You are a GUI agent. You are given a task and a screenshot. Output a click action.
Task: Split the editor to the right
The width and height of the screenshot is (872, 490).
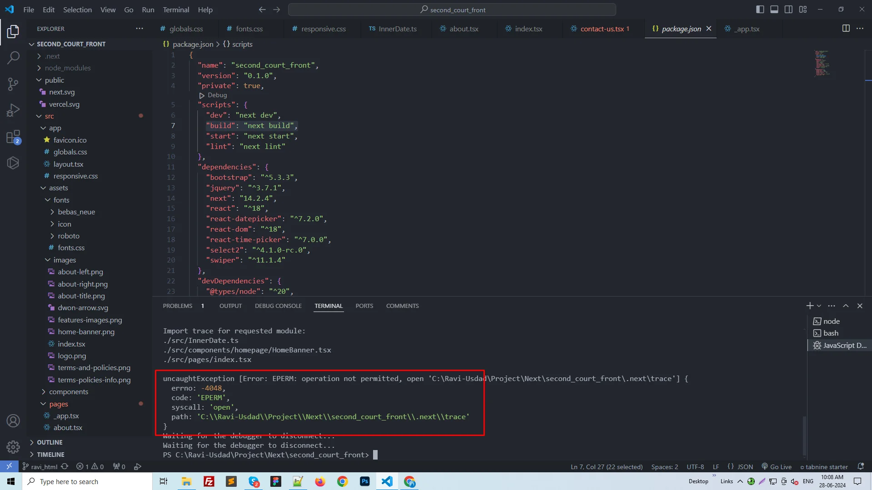[846, 29]
